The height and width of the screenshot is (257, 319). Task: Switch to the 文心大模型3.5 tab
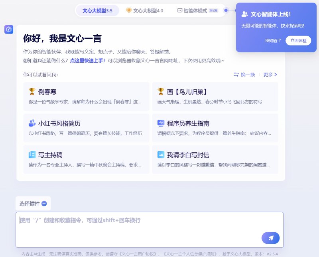(97, 11)
